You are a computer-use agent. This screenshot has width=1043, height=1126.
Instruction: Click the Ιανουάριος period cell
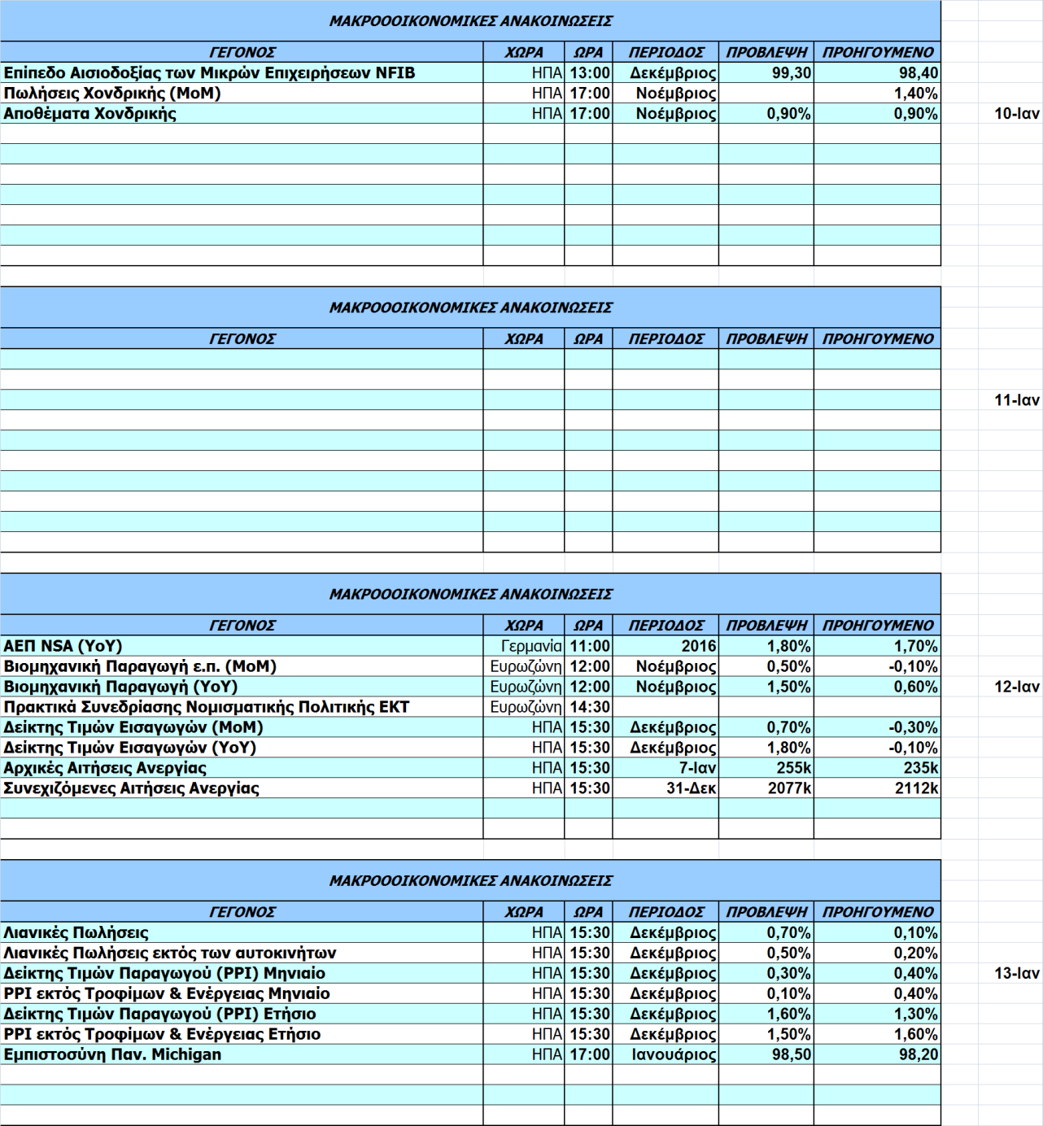click(x=666, y=1054)
